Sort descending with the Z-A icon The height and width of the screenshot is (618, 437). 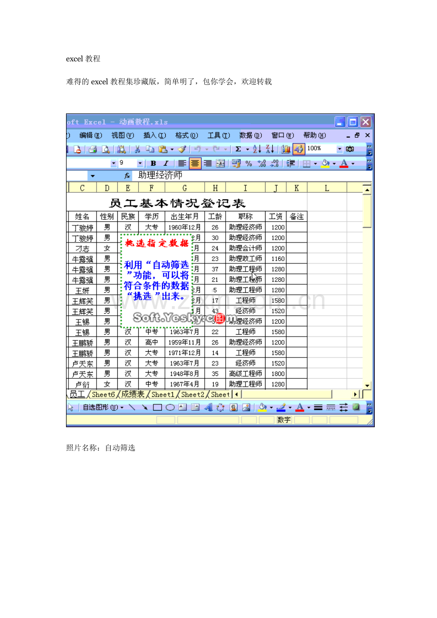click(x=270, y=149)
